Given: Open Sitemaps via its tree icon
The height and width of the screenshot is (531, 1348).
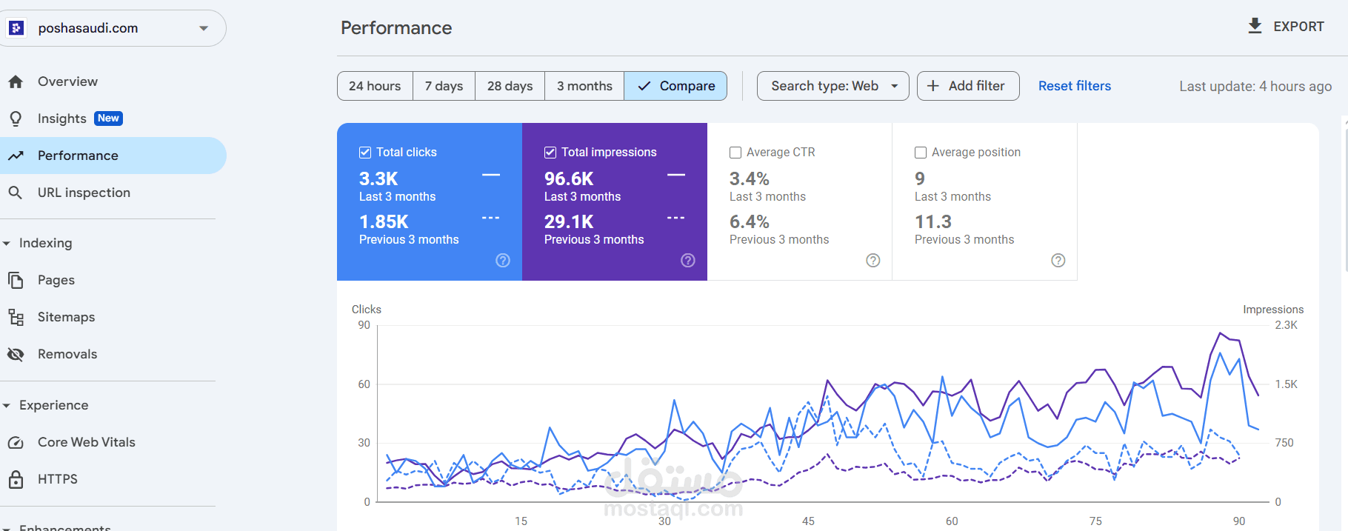Looking at the screenshot, I should pos(16,317).
